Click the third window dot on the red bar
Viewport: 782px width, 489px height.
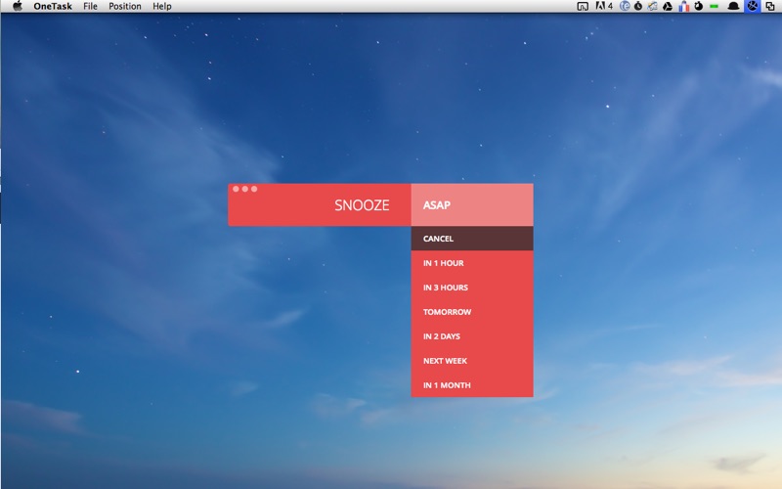(x=254, y=189)
